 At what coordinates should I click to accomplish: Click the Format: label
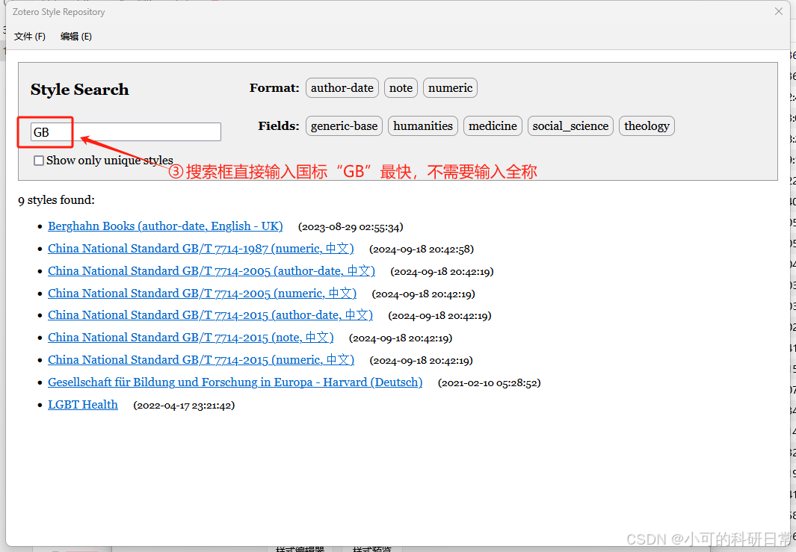click(x=274, y=88)
